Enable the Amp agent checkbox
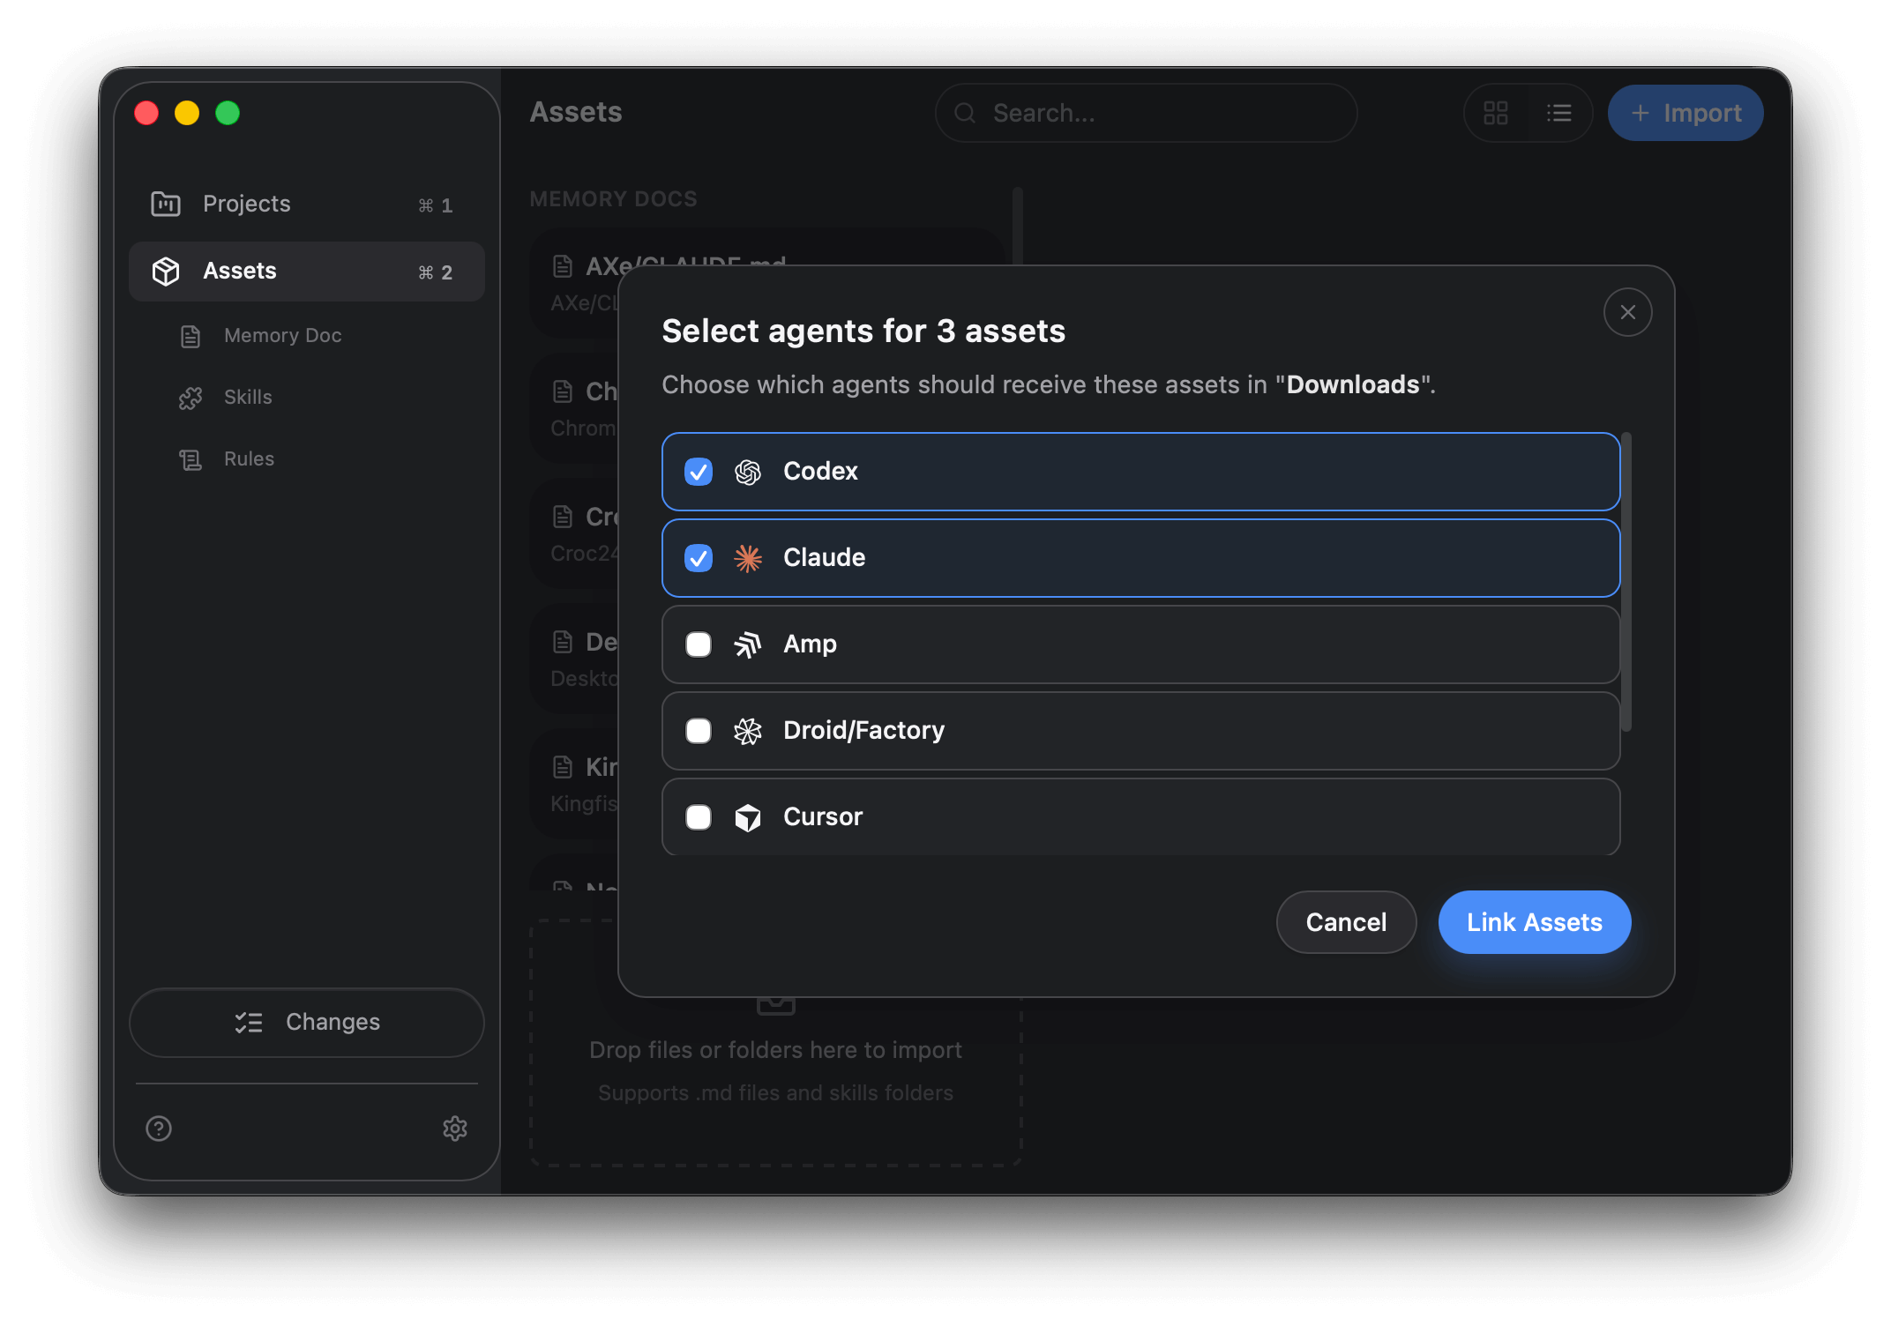Viewport: 1891px width, 1326px height. pos(699,644)
